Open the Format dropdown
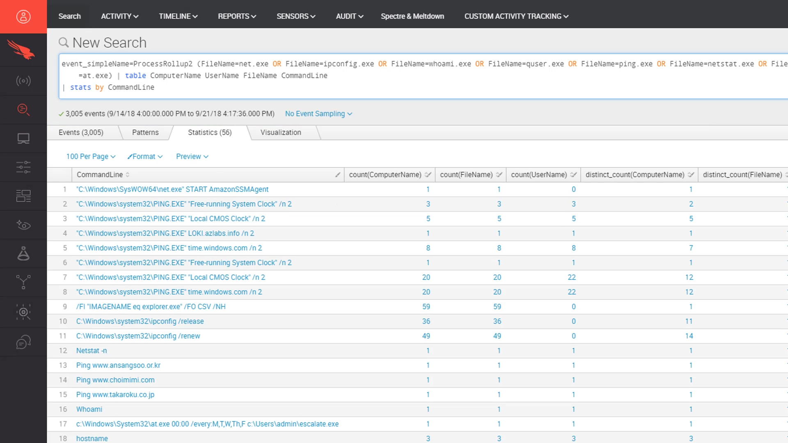 coord(145,156)
